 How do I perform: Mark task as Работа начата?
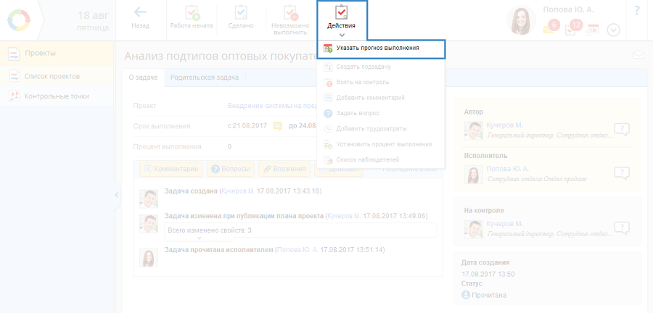(x=191, y=17)
